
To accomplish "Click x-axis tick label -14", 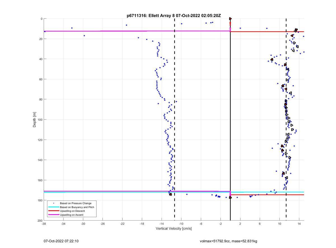I will pos(161,224).
